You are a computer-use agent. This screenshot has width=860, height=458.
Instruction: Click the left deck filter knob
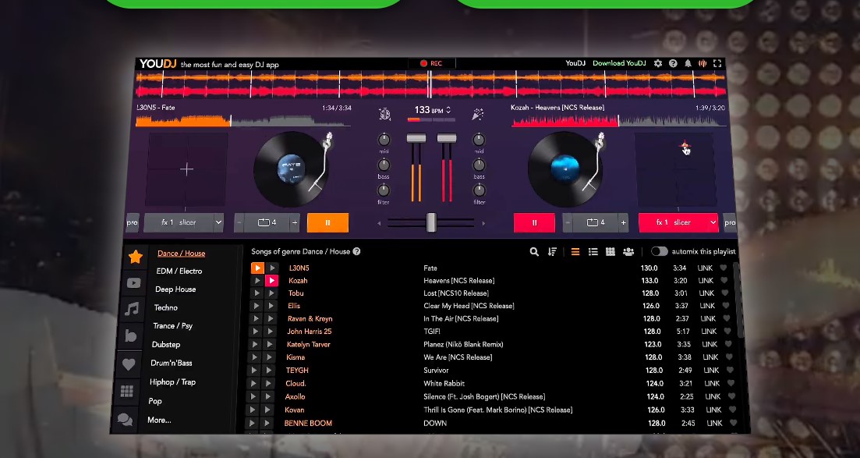point(384,190)
